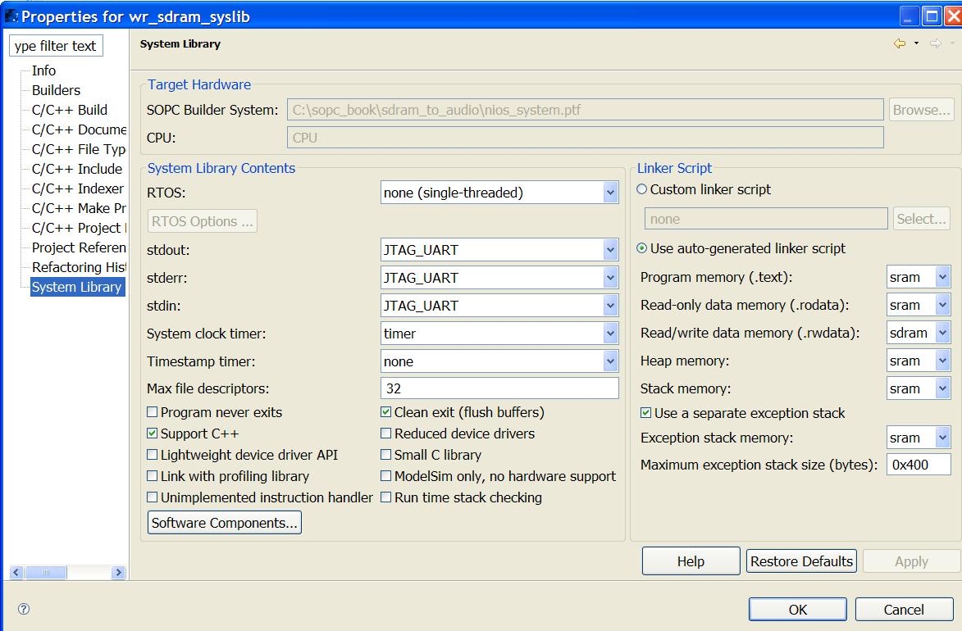Viewport: 962px width, 631px height.
Task: Click the RTOS Options button
Action: tap(203, 221)
